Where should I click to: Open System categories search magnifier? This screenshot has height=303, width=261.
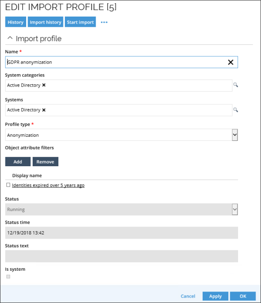pos(236,85)
